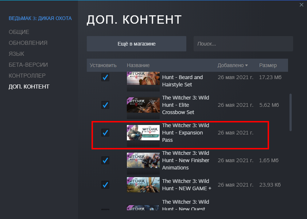Click the Beard and Hairstyle Set title
This screenshot has width=307, height=219.
(x=182, y=81)
